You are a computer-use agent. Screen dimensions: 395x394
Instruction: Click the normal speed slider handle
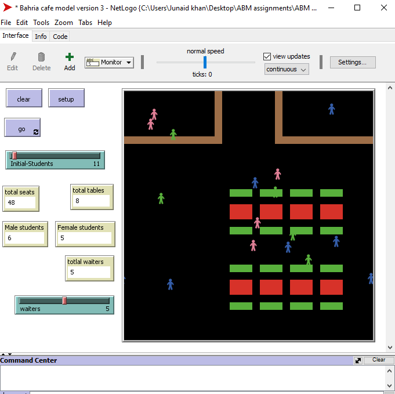(205, 62)
